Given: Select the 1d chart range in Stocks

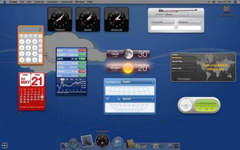Looking at the screenshot, I should point(62,79).
